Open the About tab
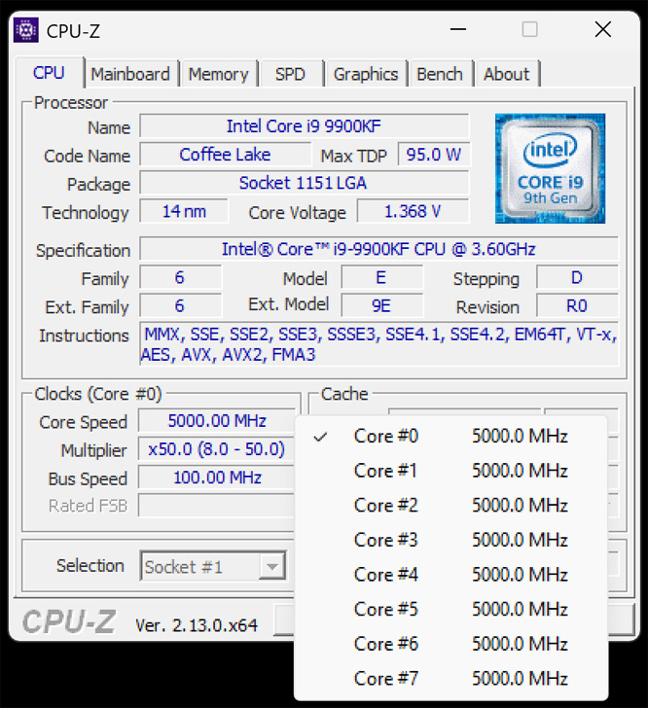 pos(506,74)
